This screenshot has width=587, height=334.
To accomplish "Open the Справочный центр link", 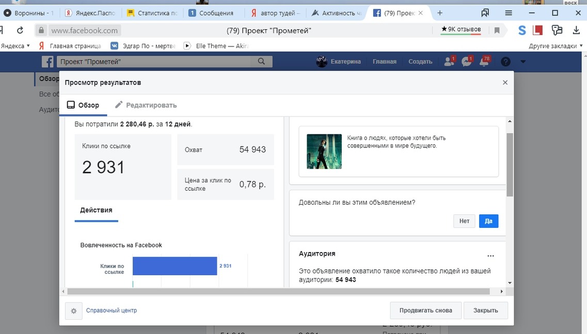I will 112,310.
